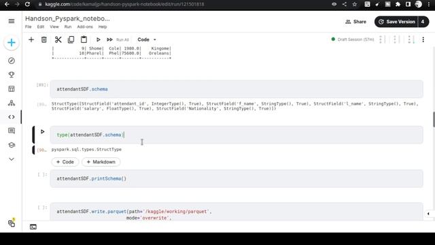The width and height of the screenshot is (435, 245).
Task: Paste cell using clipboard icon
Action: tap(84, 39)
